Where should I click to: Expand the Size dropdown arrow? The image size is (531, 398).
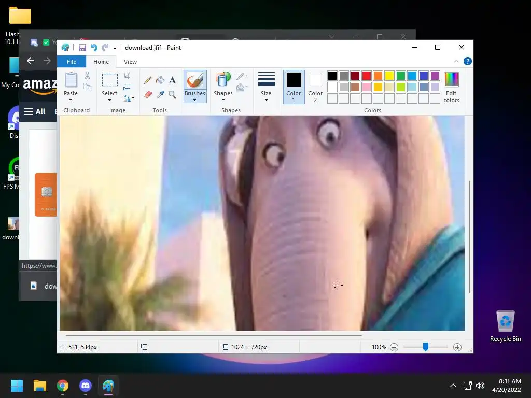(x=266, y=100)
